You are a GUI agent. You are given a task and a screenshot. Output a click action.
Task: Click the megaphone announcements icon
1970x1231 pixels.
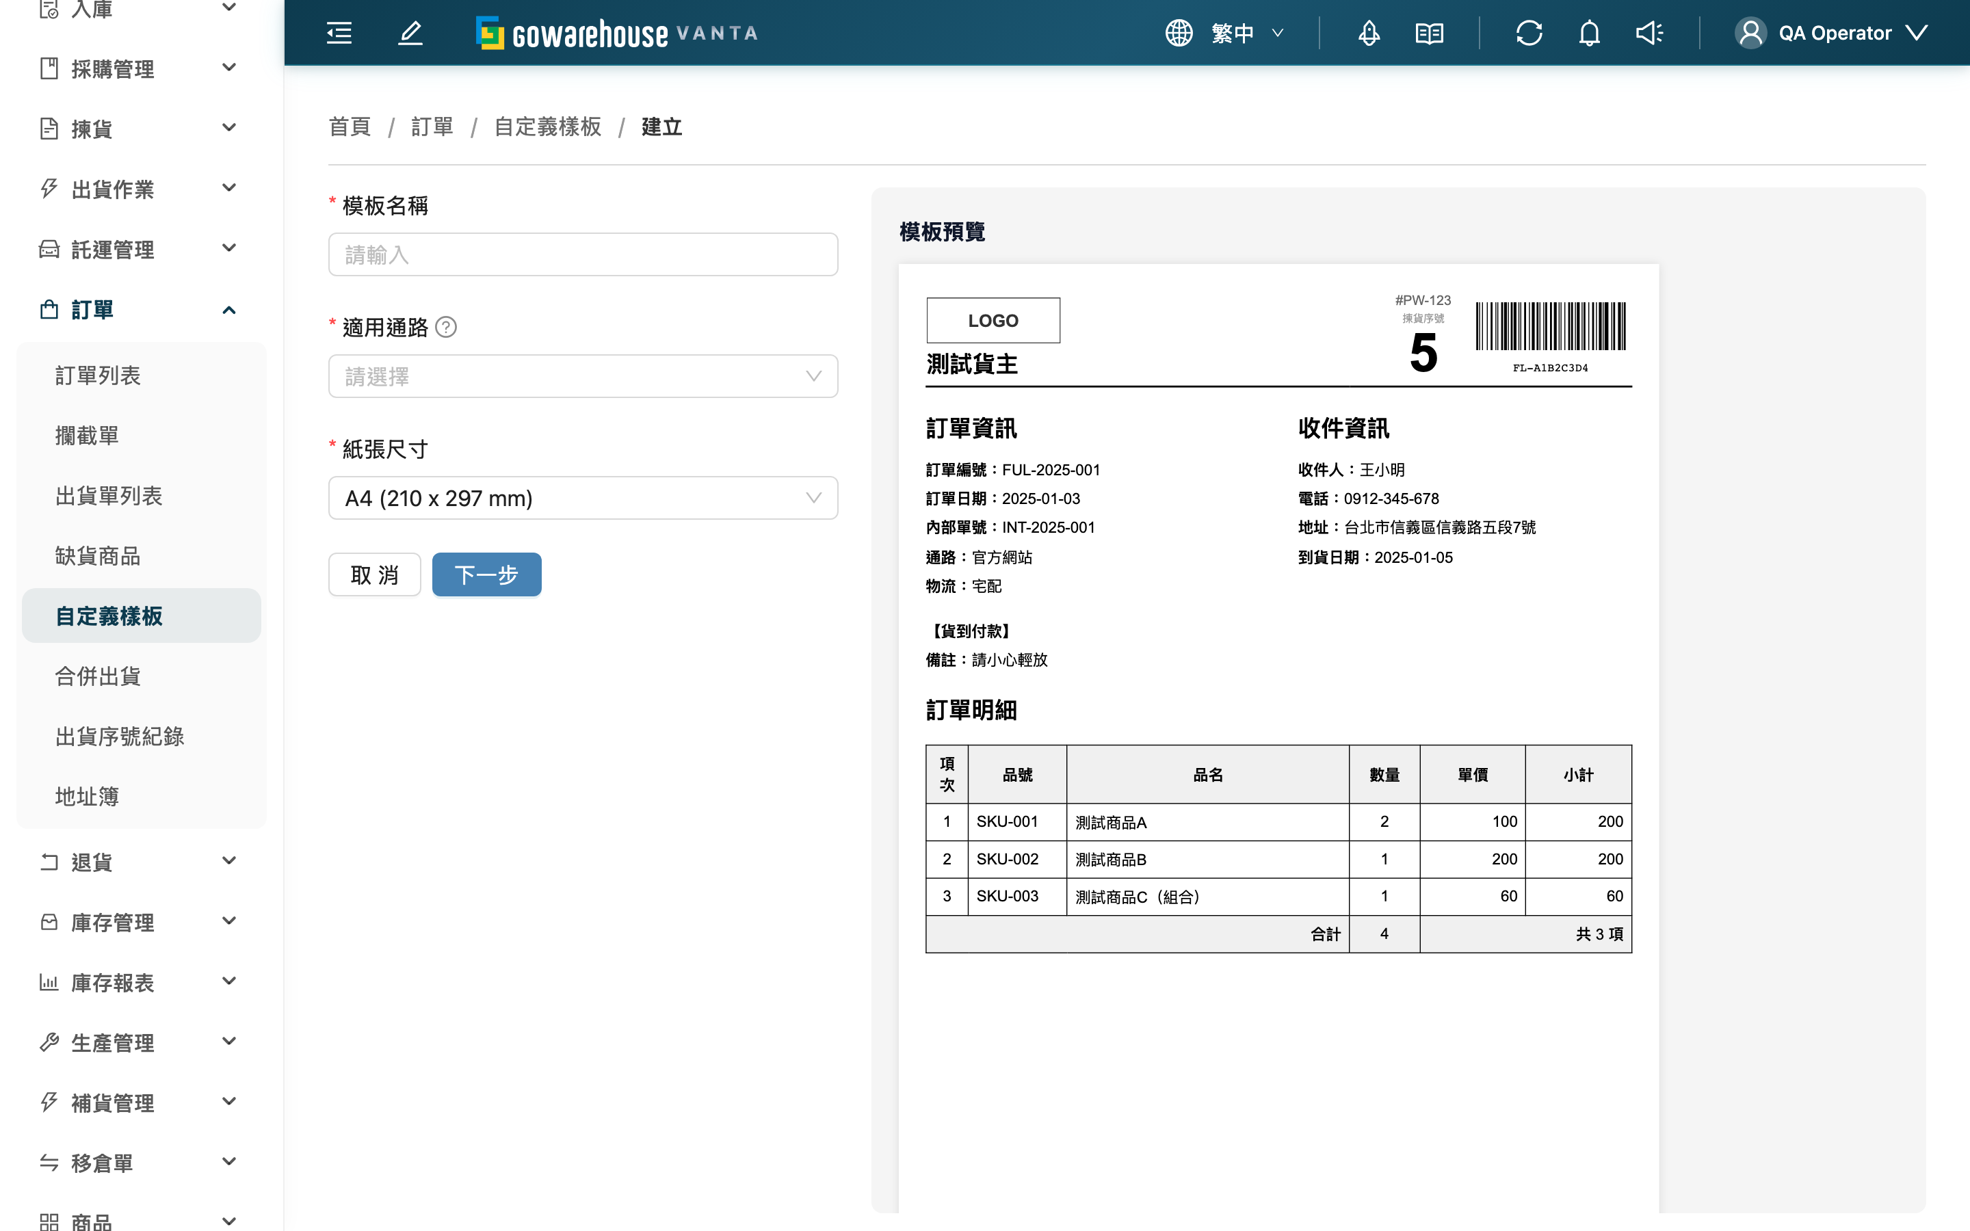point(1649,34)
